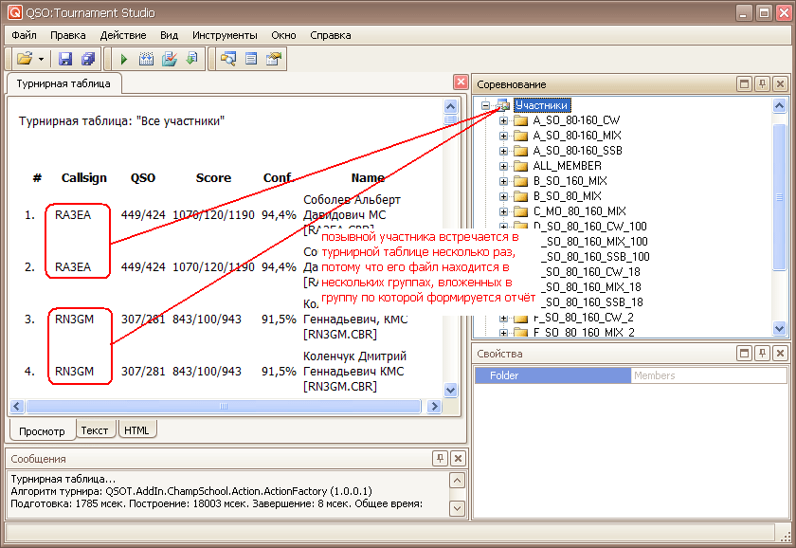This screenshot has width=796, height=548.
Task: Open dropdown arrow next to open folder
Action: tap(41, 59)
